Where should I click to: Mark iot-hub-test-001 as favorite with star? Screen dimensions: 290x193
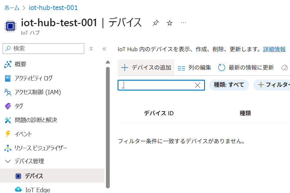(170, 23)
